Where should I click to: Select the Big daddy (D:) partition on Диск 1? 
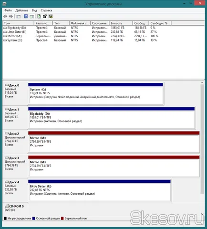[112, 118]
